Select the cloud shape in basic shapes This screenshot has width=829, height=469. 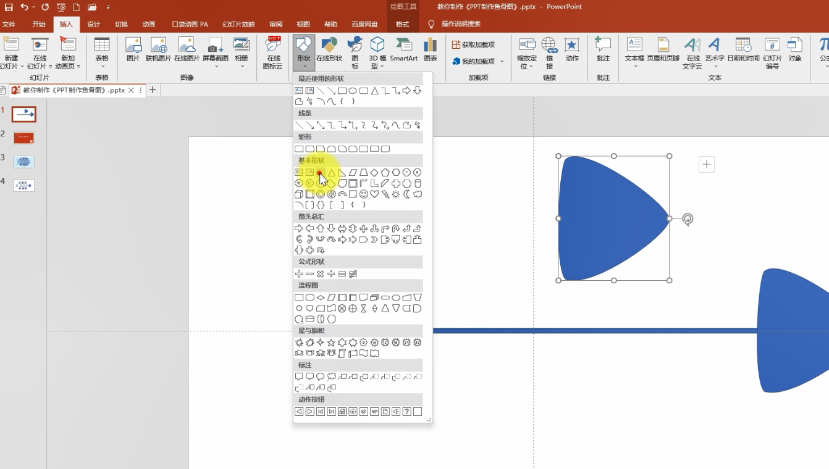click(x=418, y=194)
